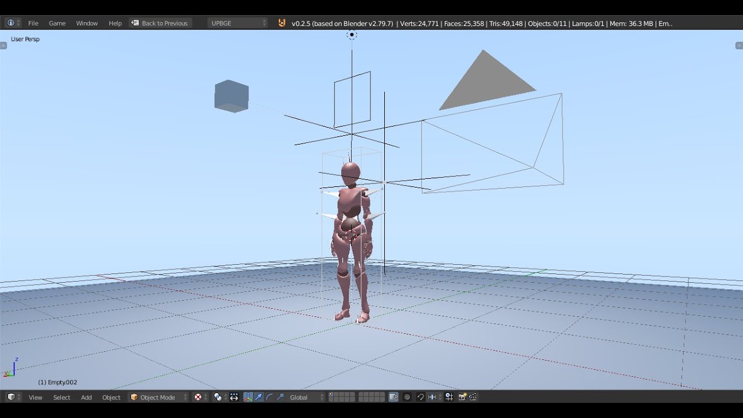Open the Info editor type selector
This screenshot has width=743, height=418.
point(13,23)
